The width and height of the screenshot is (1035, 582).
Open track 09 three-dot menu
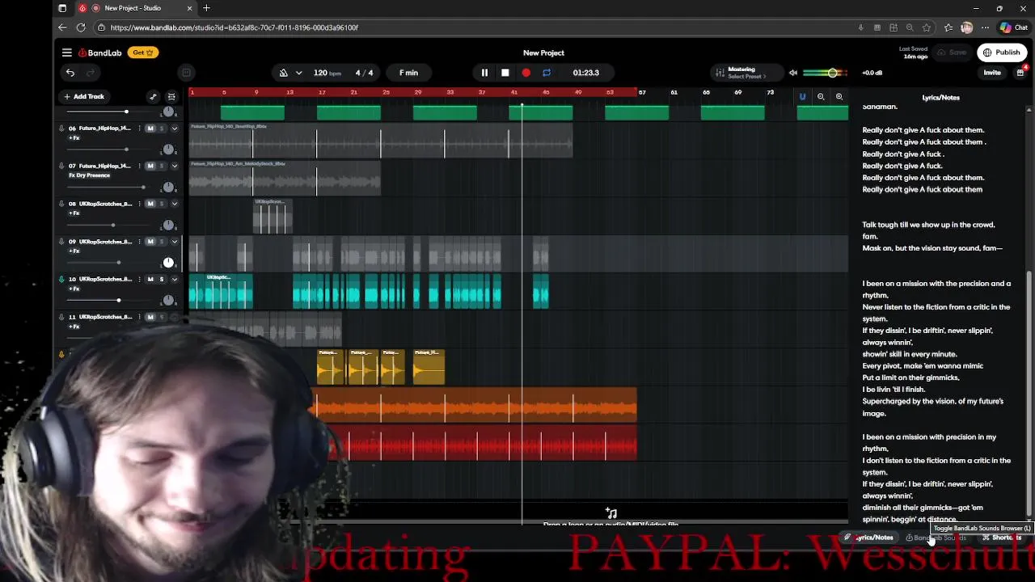point(139,242)
